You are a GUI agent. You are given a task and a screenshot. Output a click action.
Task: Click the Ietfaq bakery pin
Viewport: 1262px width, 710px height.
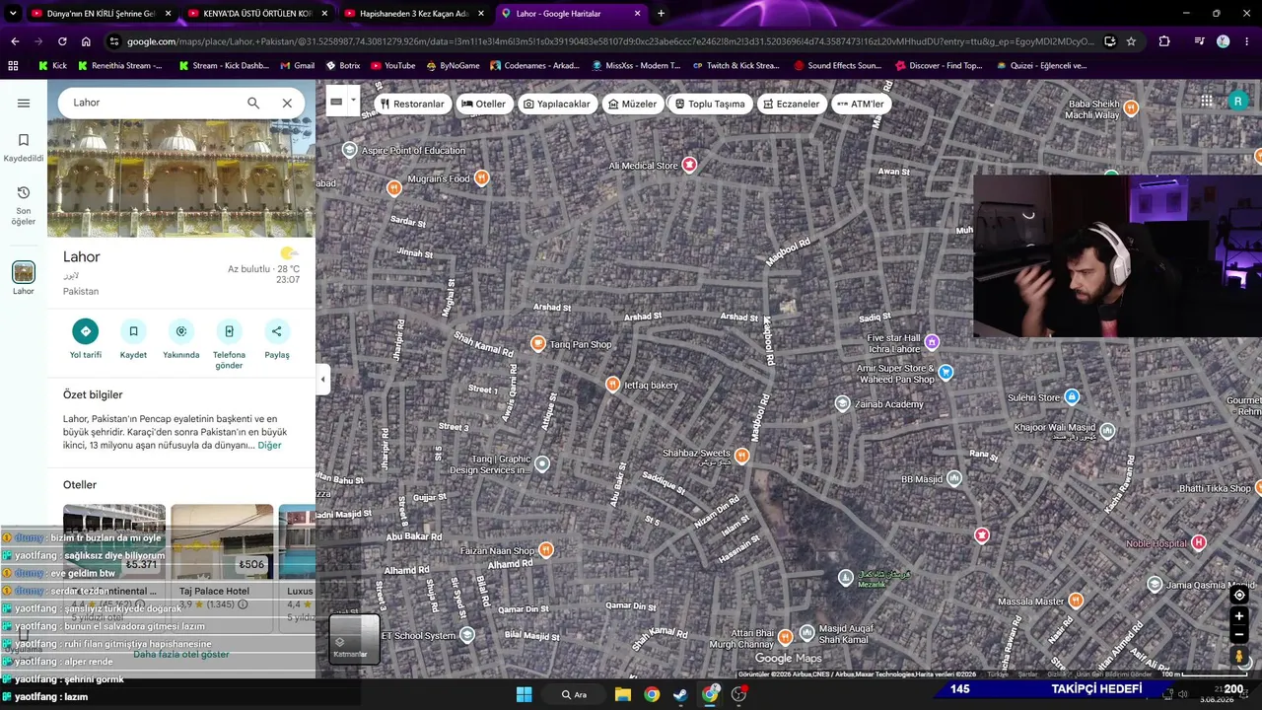(612, 385)
